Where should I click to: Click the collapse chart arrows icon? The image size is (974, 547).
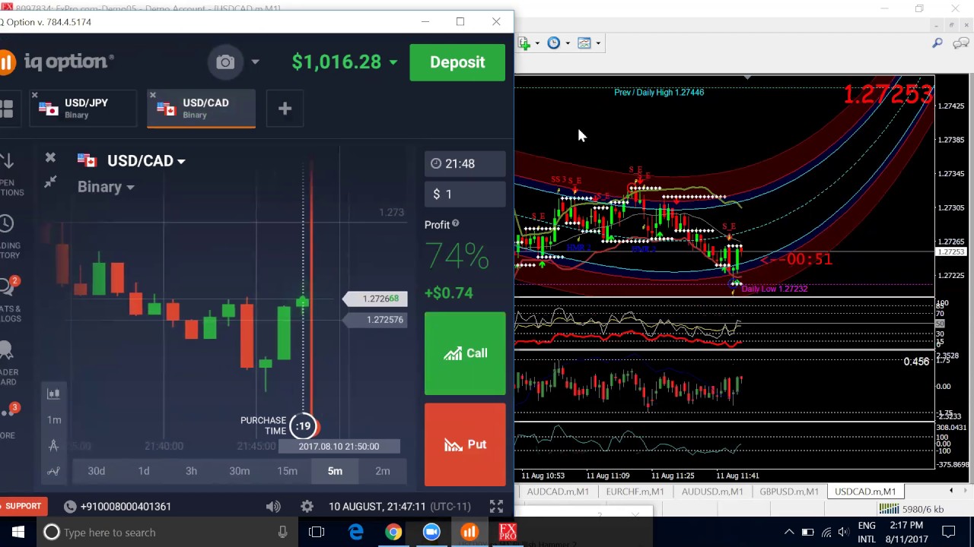50,182
